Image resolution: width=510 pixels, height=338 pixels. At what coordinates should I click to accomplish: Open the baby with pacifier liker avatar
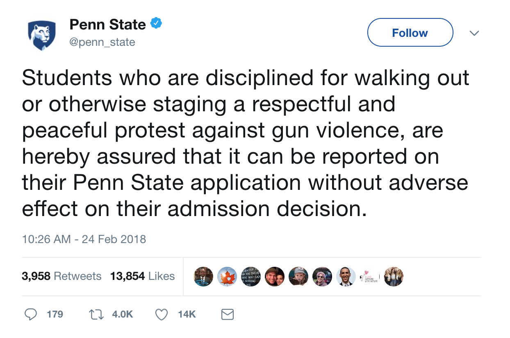[298, 277]
